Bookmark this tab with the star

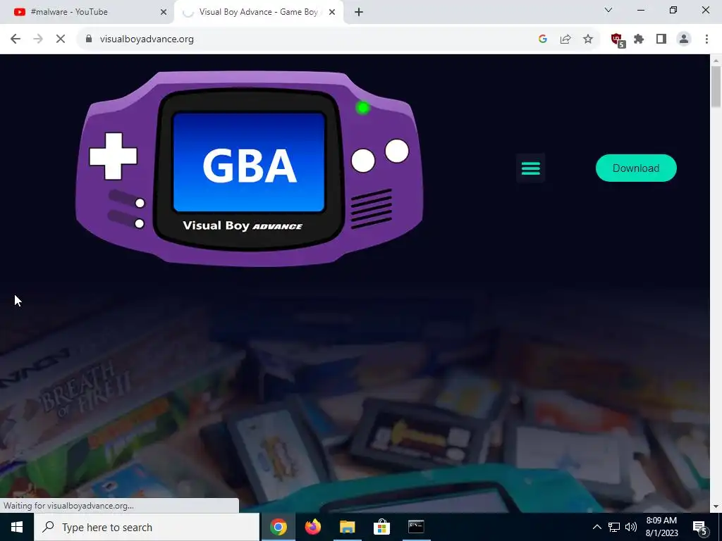point(588,39)
